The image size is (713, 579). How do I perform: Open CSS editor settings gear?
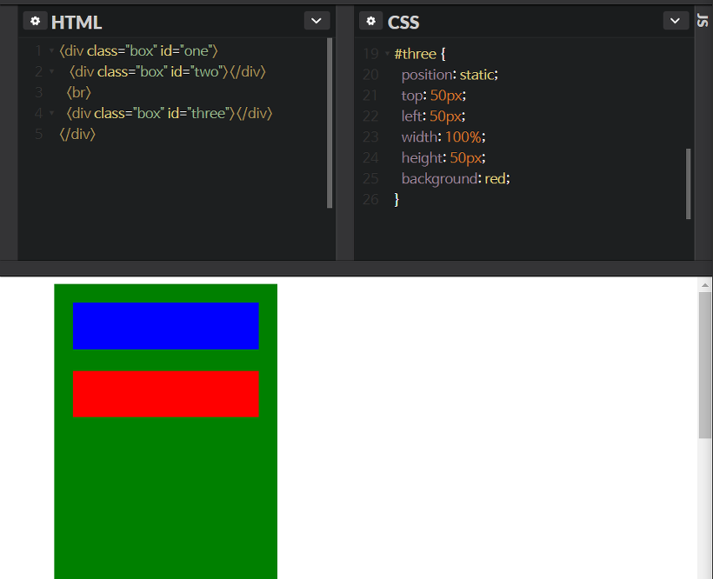[370, 21]
